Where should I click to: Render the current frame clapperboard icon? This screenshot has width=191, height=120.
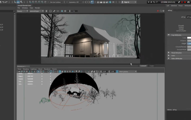point(101,2)
